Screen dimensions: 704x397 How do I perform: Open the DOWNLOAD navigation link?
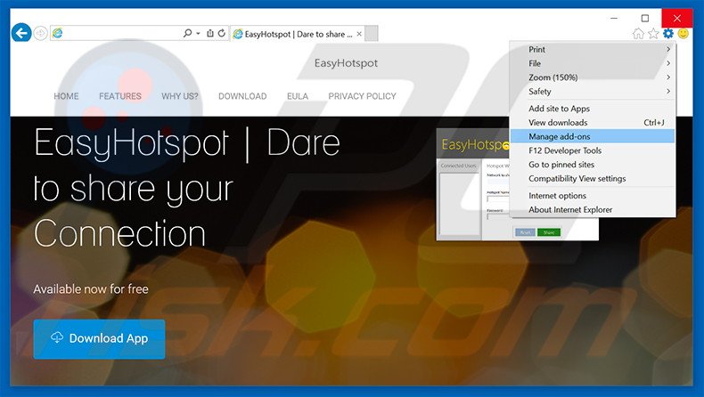tap(242, 96)
